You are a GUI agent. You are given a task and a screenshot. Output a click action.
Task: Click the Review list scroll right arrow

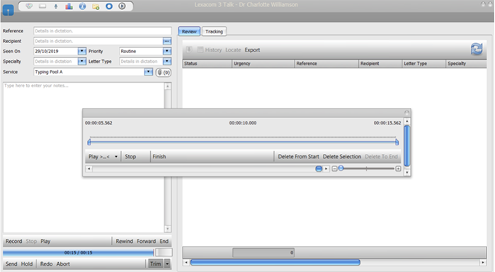pos(483,262)
